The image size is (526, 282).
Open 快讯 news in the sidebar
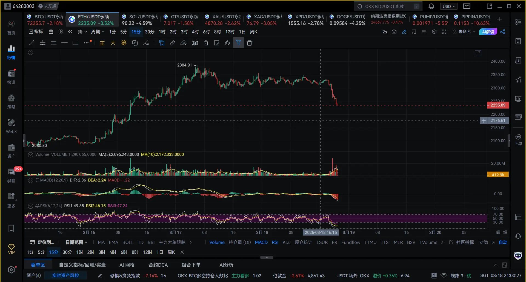pos(11,77)
